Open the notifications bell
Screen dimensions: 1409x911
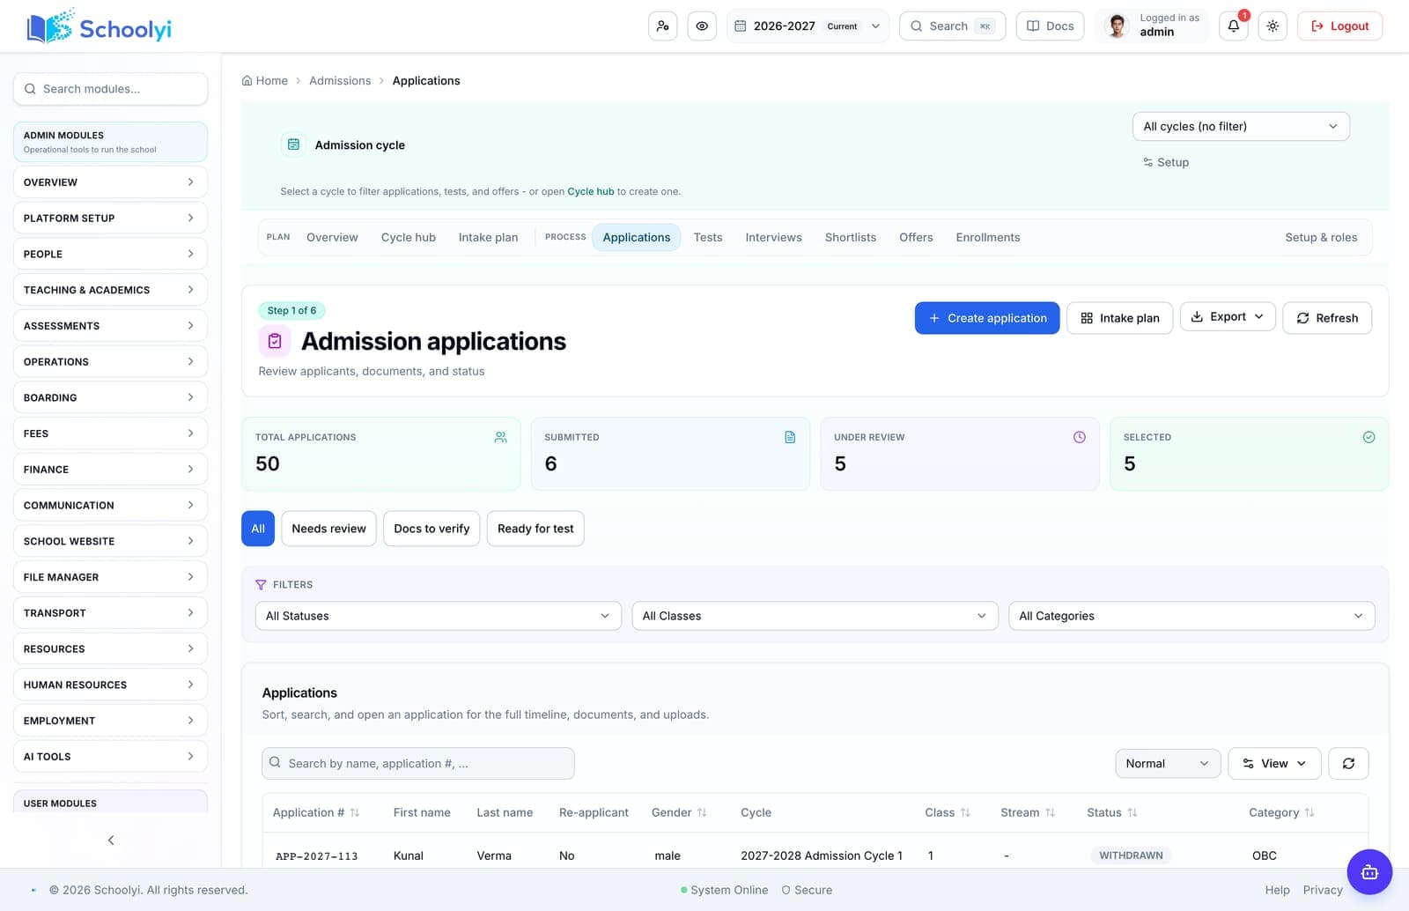point(1234,26)
